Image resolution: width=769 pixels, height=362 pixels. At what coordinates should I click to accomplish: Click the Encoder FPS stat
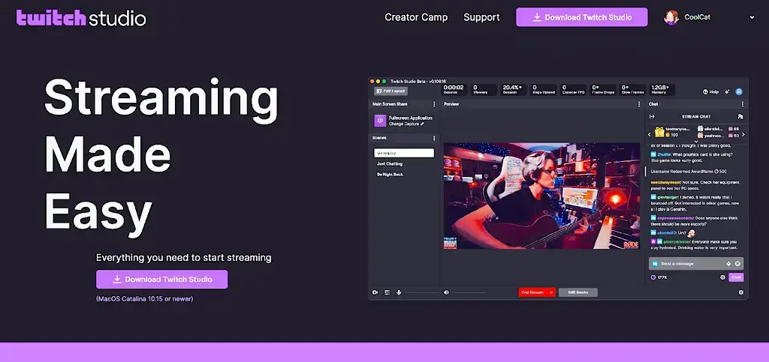[573, 89]
